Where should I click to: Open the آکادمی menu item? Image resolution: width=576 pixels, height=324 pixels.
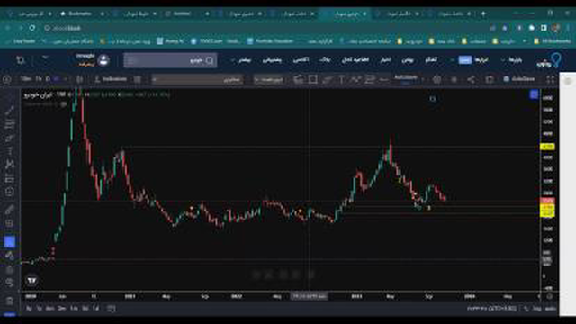click(x=301, y=60)
